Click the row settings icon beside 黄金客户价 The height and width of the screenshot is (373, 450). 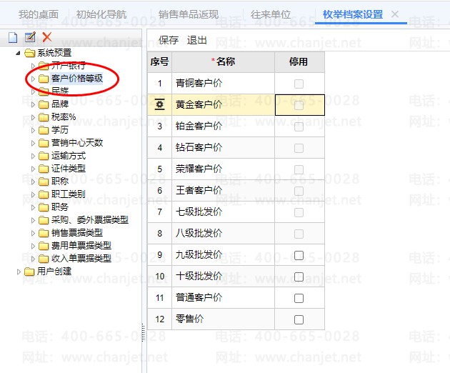(159, 104)
